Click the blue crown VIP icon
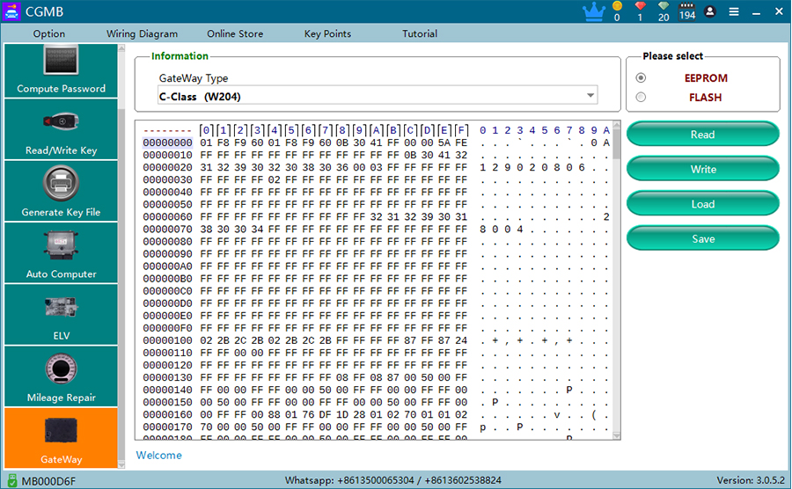 [593, 11]
